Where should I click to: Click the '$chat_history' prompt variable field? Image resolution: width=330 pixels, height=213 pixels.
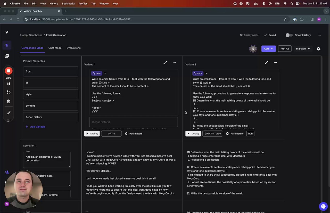point(51,117)
